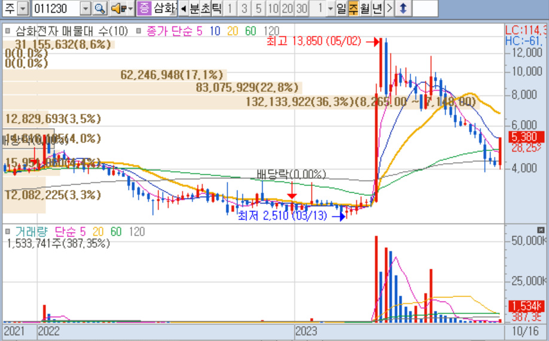The width and height of the screenshot is (549, 341).
Task: Click the 삼화전자 매물대 수(10) label
Action: 72,31
